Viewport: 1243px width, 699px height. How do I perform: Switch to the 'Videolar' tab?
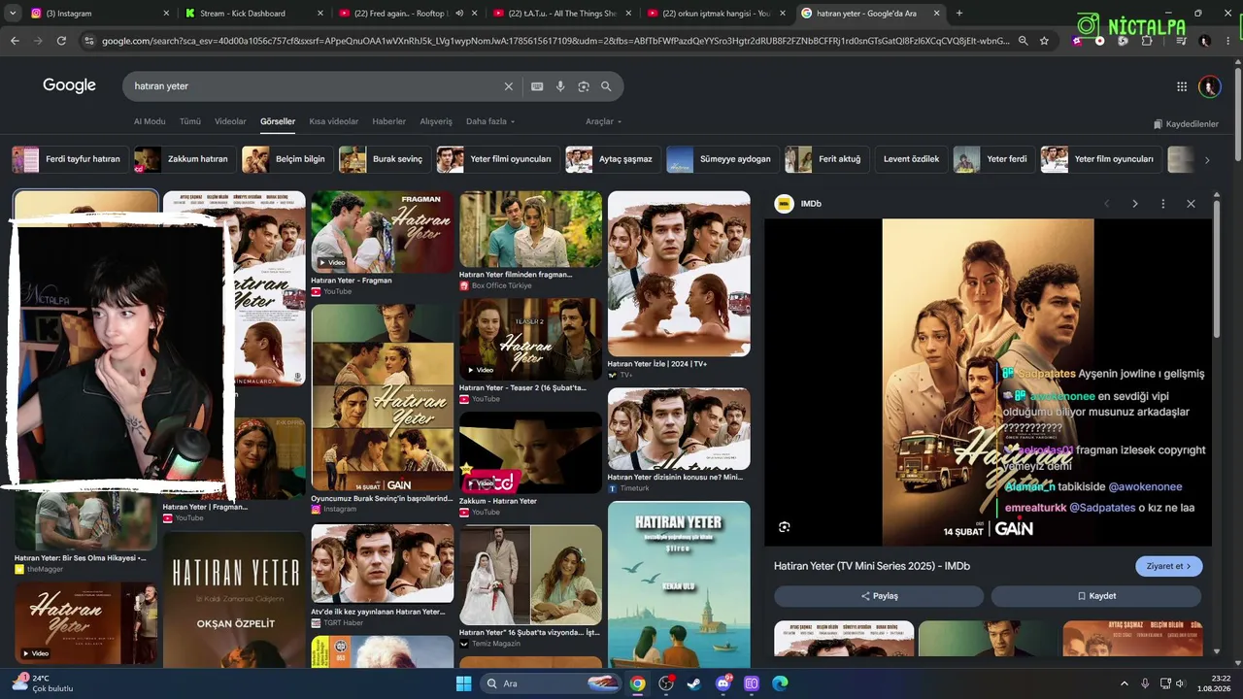pos(230,121)
